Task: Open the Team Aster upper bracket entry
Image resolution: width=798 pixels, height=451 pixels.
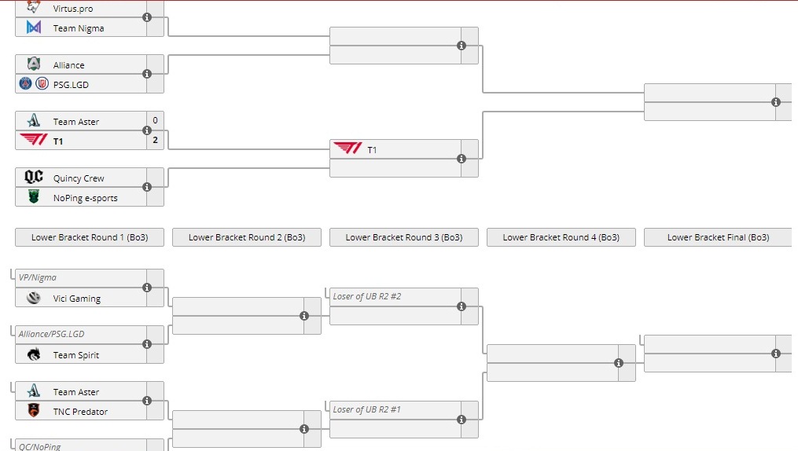Action: (75, 122)
